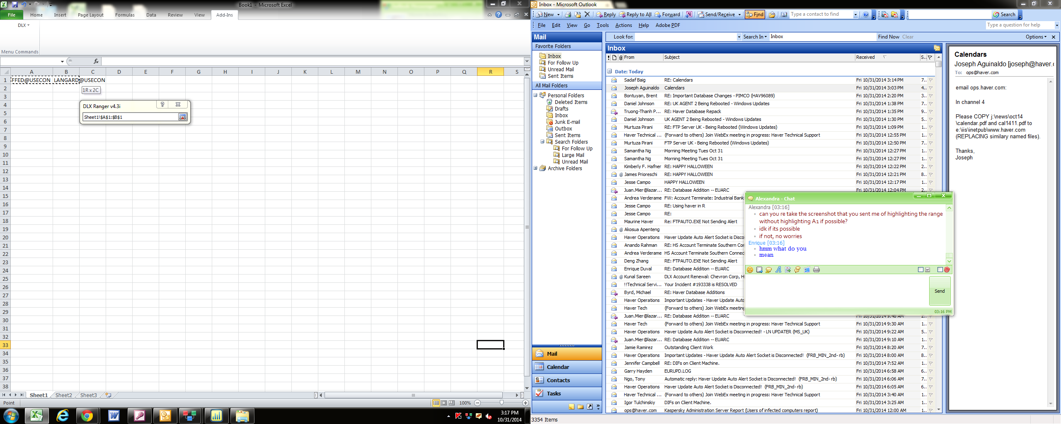
Task: Click the font style A icon in chat window
Action: [x=778, y=270]
